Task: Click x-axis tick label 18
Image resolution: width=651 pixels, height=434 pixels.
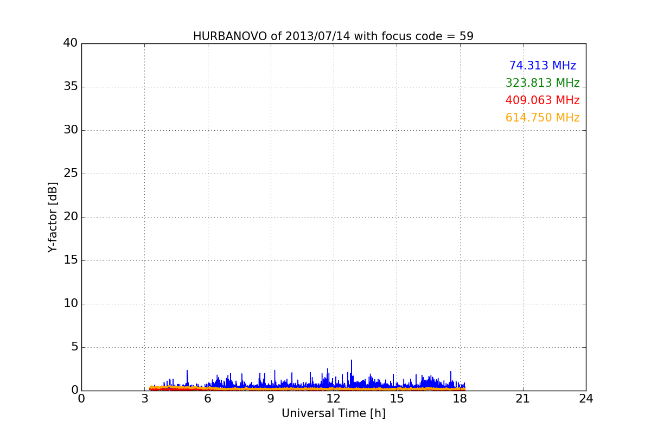Action: click(459, 399)
